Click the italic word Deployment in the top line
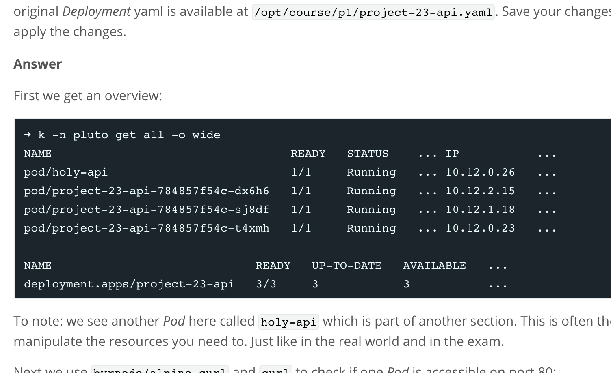This screenshot has width=611, height=373. (x=96, y=11)
